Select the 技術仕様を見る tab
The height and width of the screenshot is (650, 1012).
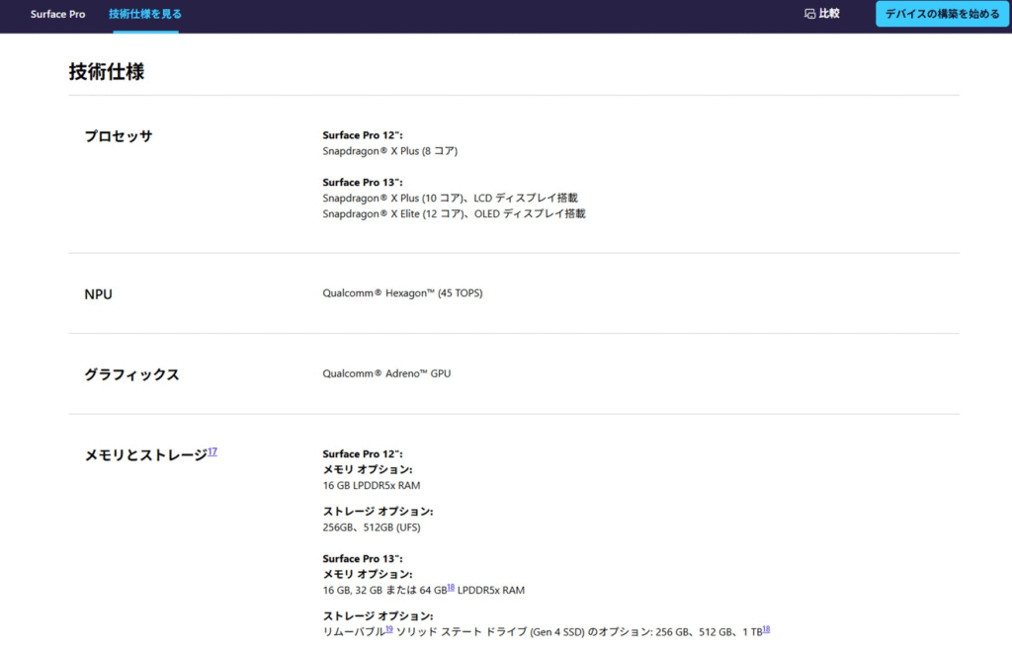145,14
